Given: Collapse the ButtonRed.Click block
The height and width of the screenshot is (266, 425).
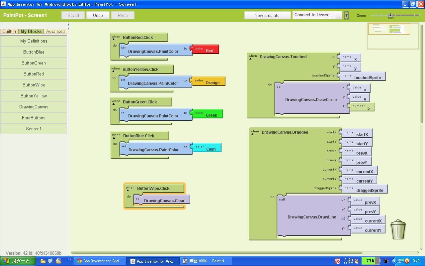Looking at the screenshot, I should pyautogui.click(x=113, y=39).
